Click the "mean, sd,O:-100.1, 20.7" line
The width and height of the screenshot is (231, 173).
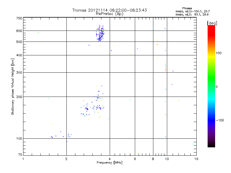[193, 12]
